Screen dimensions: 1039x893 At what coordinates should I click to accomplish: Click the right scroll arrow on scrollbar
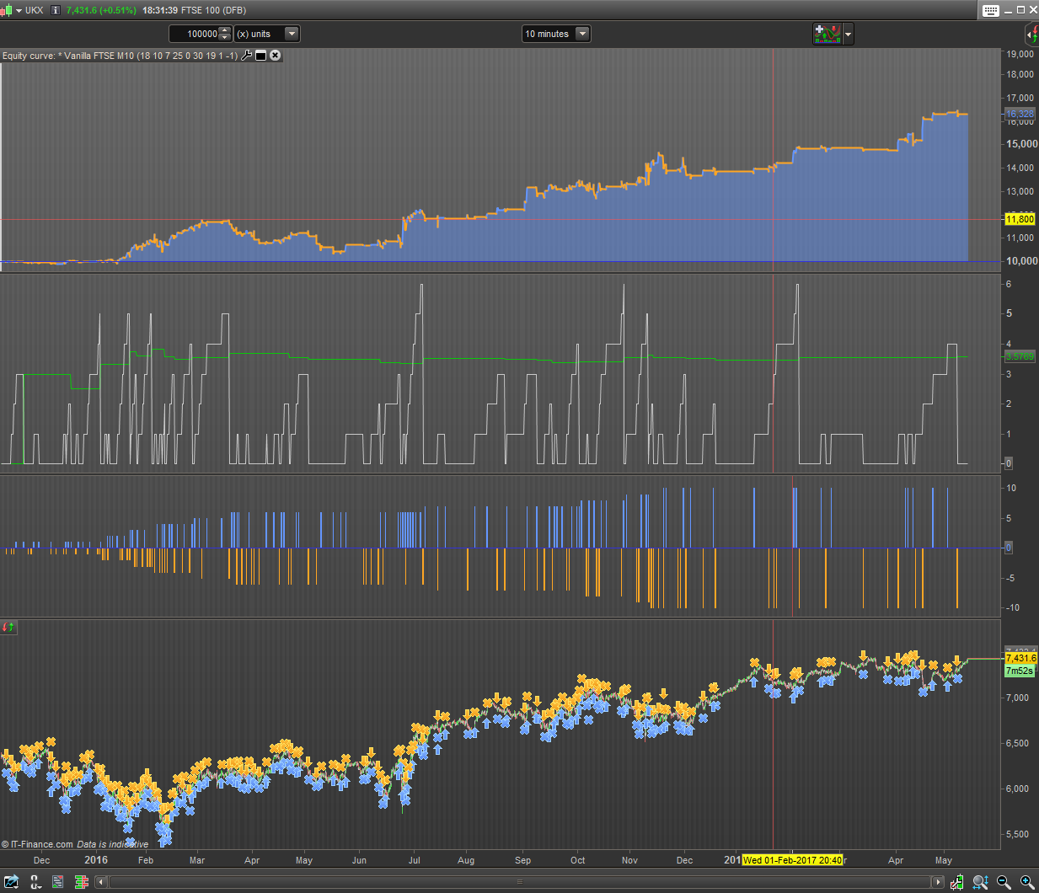click(938, 882)
